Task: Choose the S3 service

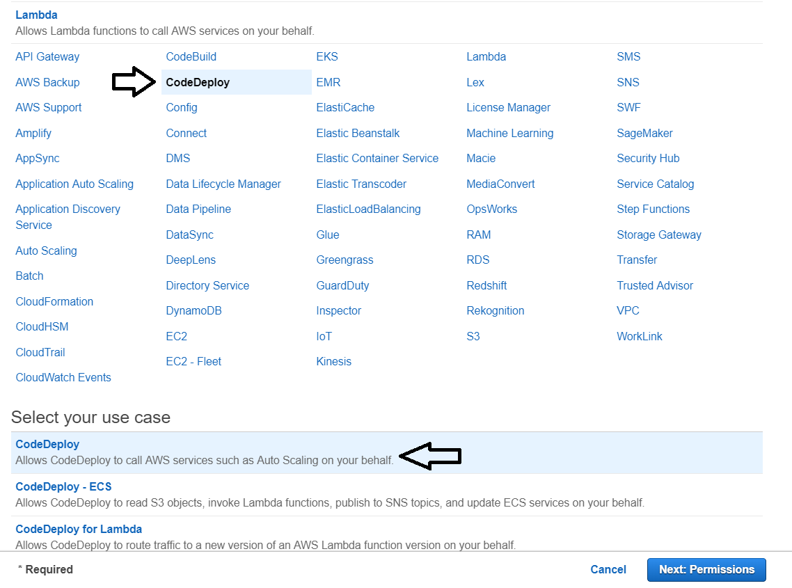Action: (473, 336)
